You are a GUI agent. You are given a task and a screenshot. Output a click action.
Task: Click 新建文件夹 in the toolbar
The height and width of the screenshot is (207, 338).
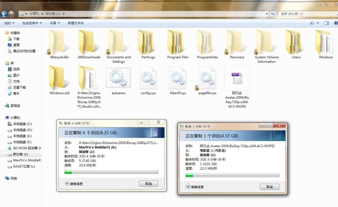pyautogui.click(x=76, y=23)
